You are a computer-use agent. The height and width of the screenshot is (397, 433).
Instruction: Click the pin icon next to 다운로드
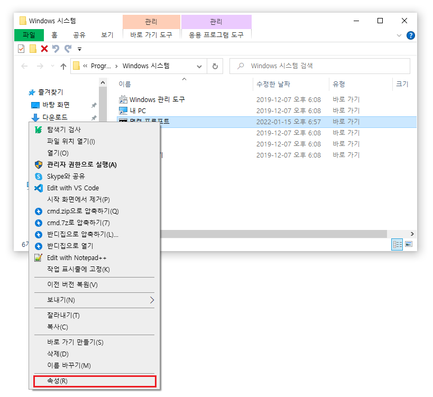pyautogui.click(x=94, y=117)
